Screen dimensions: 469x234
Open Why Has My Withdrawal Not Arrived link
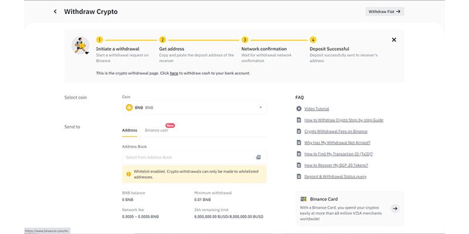(338, 143)
